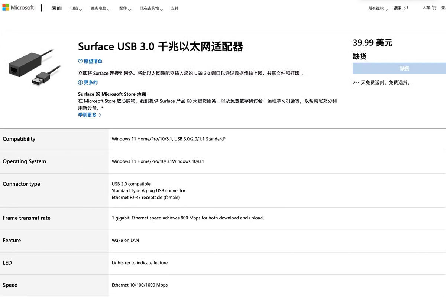Open the shopping cart icon
The image size is (446, 297).
pos(434,8)
